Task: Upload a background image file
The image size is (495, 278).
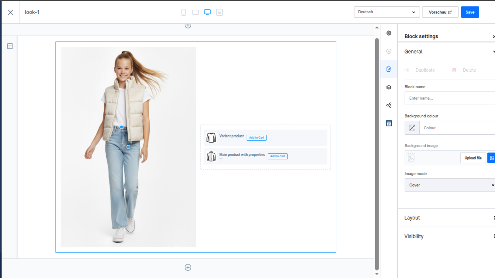Action: [473, 158]
